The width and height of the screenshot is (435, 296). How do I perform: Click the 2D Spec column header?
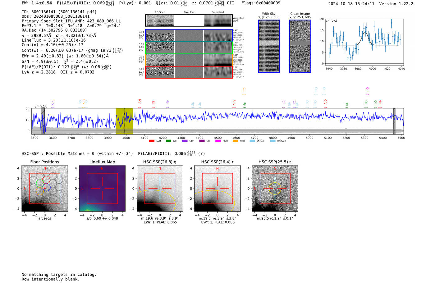pos(160,12)
